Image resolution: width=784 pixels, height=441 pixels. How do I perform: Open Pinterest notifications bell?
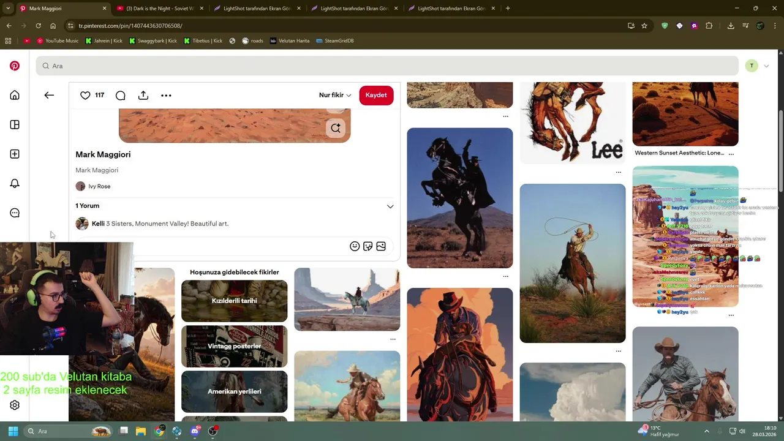pyautogui.click(x=15, y=183)
